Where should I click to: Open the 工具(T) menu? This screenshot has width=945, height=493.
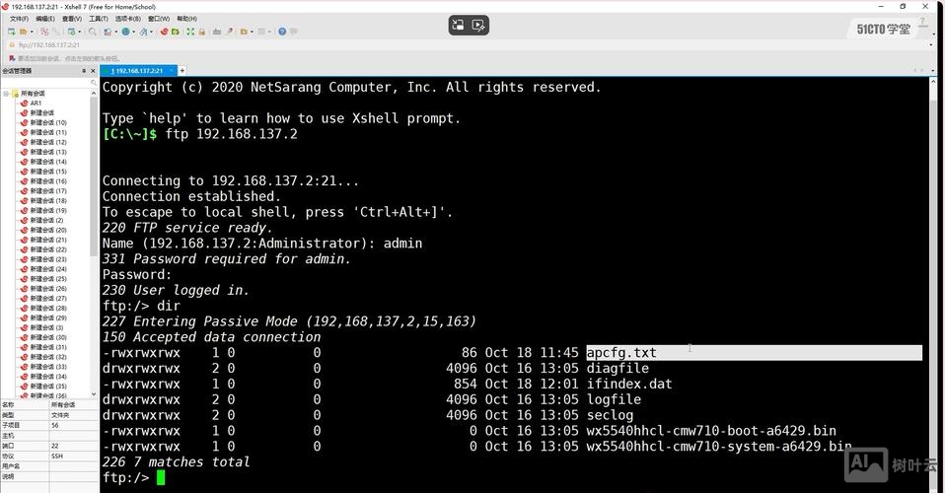coord(99,19)
